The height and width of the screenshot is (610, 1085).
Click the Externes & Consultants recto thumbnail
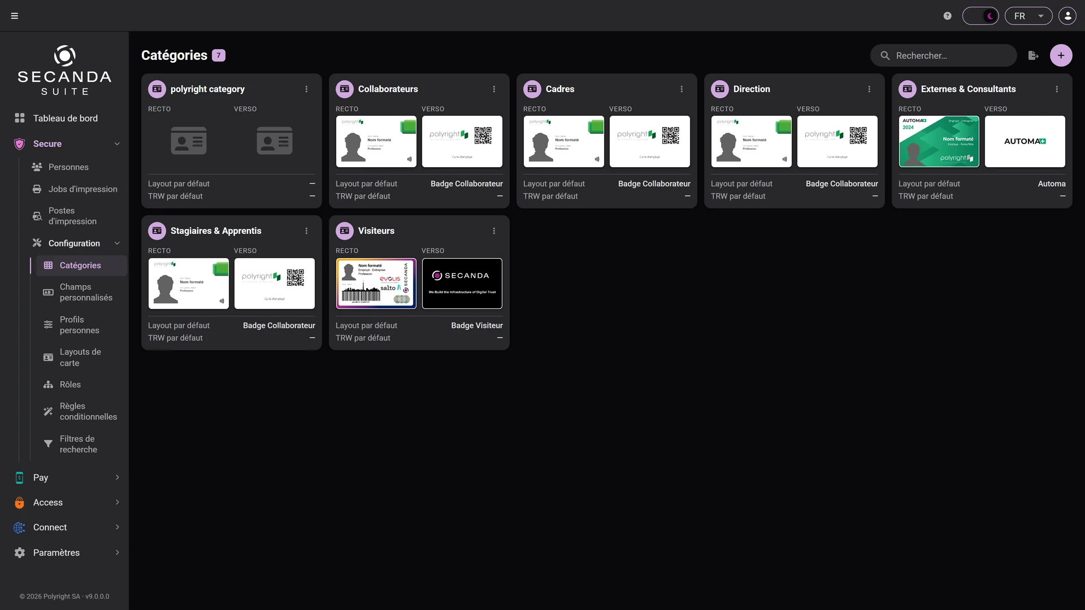tap(939, 142)
